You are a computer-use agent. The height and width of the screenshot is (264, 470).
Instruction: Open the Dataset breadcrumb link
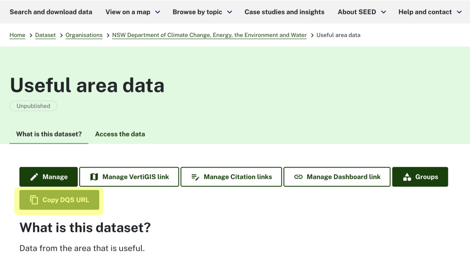point(45,35)
